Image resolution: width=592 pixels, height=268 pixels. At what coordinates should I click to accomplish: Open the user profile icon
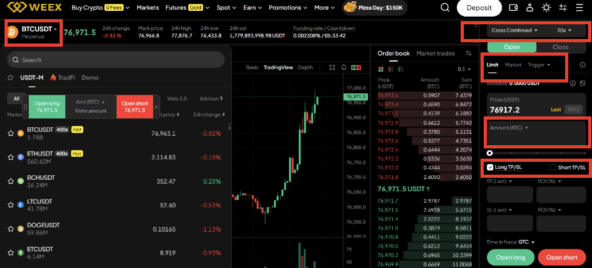click(x=530, y=8)
